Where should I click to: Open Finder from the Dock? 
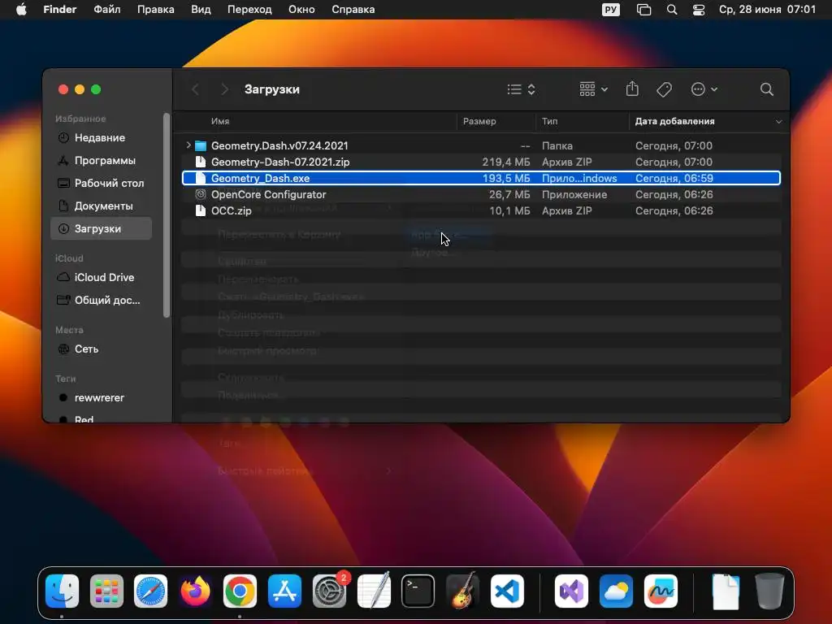[62, 591]
